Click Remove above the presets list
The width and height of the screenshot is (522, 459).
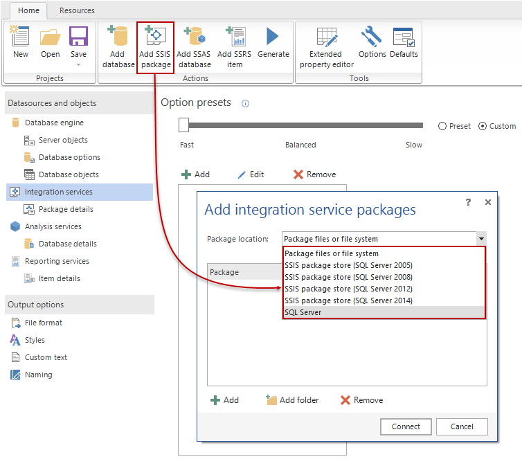(x=314, y=174)
